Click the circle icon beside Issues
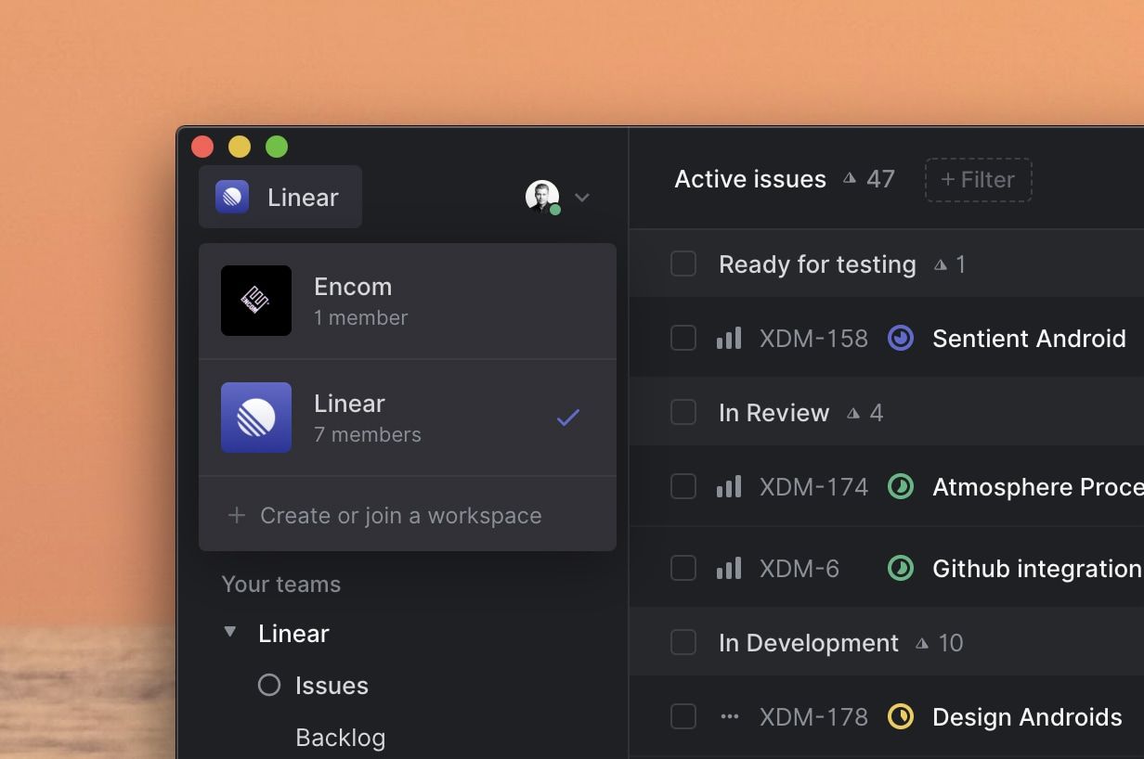 coord(269,685)
